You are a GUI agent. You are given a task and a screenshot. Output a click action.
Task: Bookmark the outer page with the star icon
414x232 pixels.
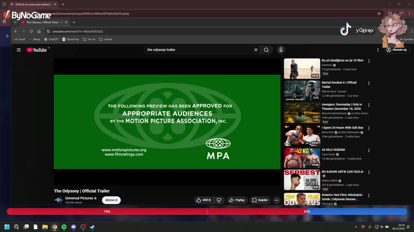click(x=379, y=14)
